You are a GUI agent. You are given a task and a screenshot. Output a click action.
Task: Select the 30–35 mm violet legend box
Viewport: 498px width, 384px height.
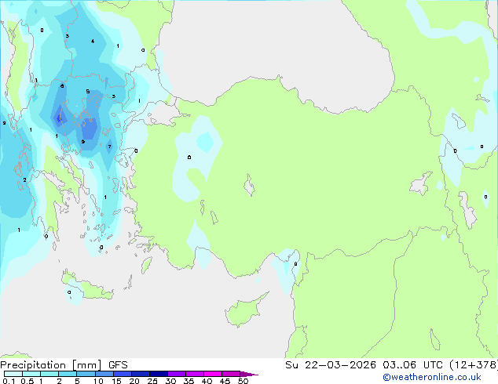(x=177, y=374)
